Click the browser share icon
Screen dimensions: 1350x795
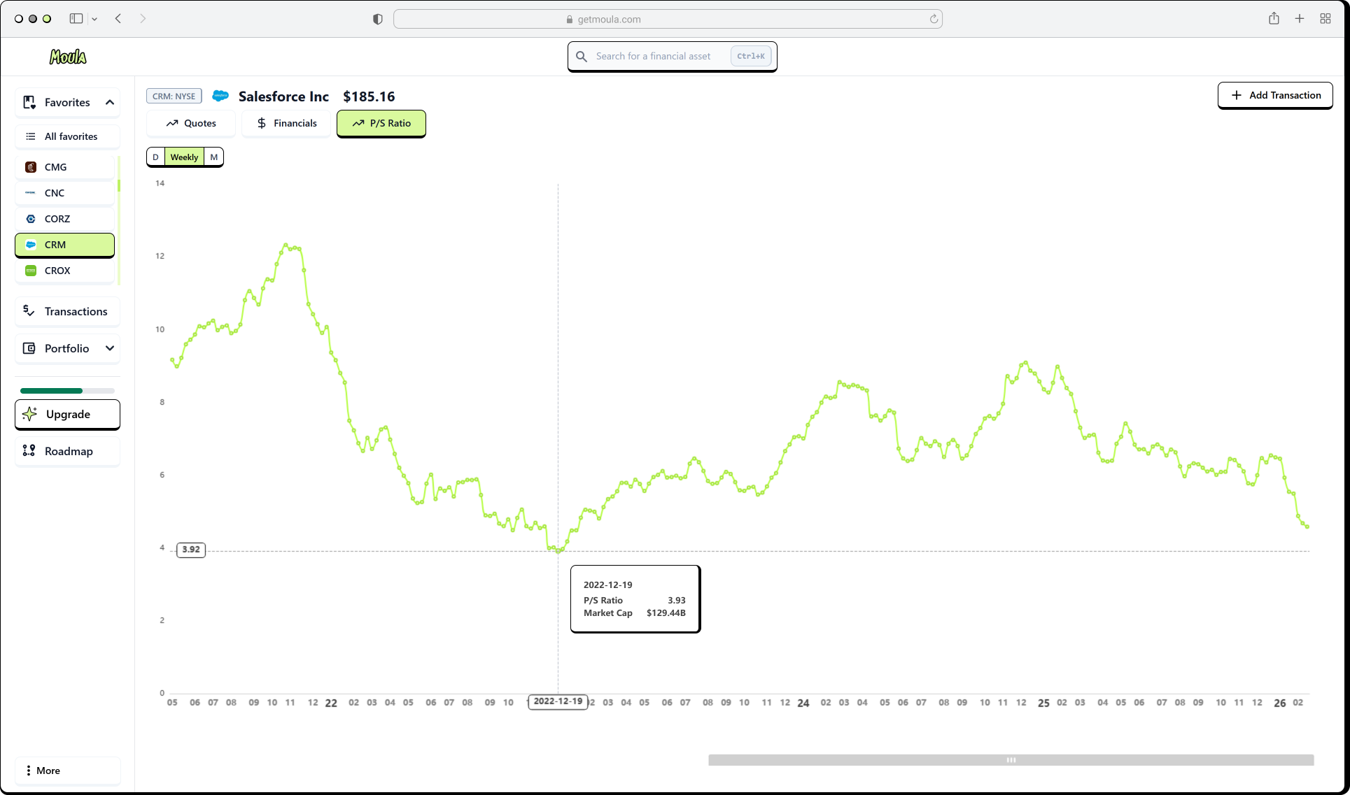1274,19
